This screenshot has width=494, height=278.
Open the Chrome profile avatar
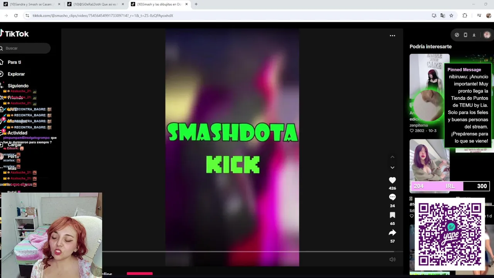point(489,15)
